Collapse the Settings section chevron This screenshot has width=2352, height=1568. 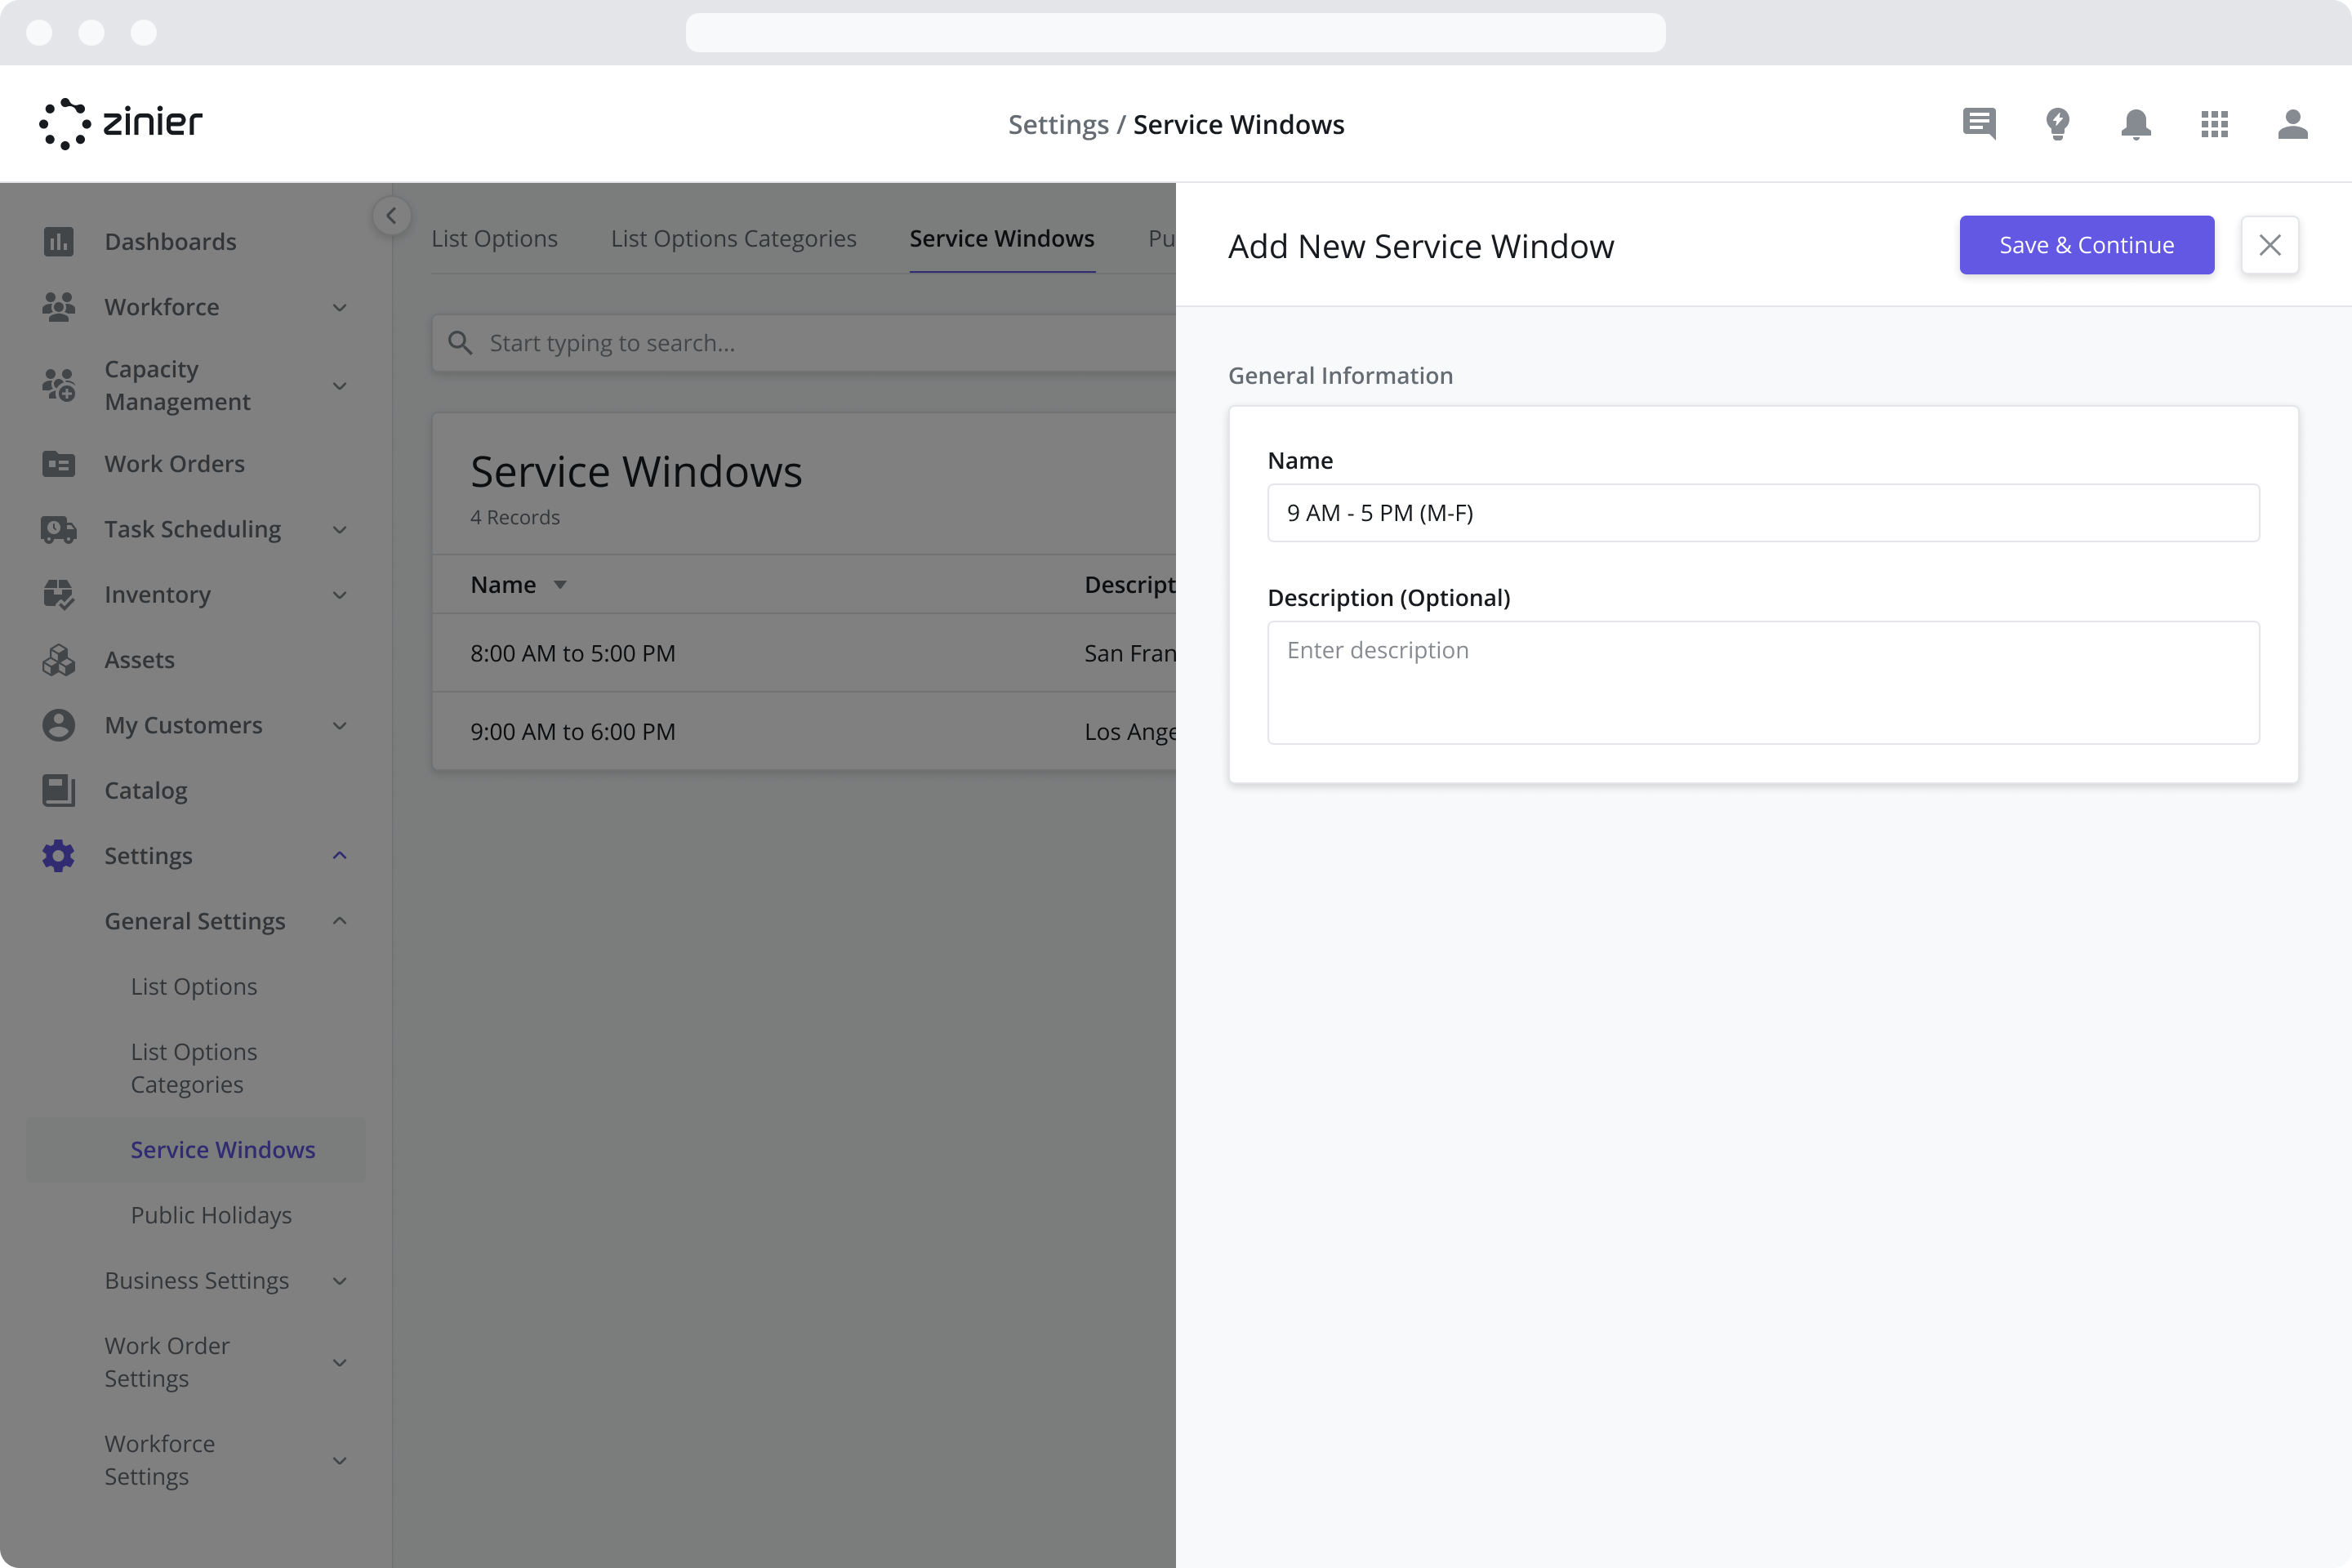click(339, 856)
